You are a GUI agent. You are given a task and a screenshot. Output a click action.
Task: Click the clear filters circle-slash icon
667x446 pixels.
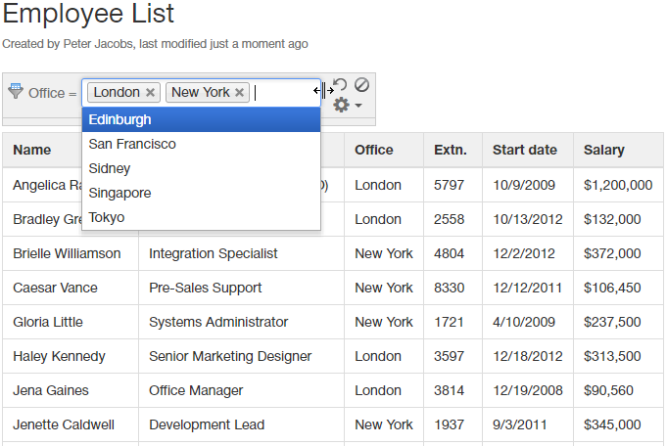pos(361,85)
